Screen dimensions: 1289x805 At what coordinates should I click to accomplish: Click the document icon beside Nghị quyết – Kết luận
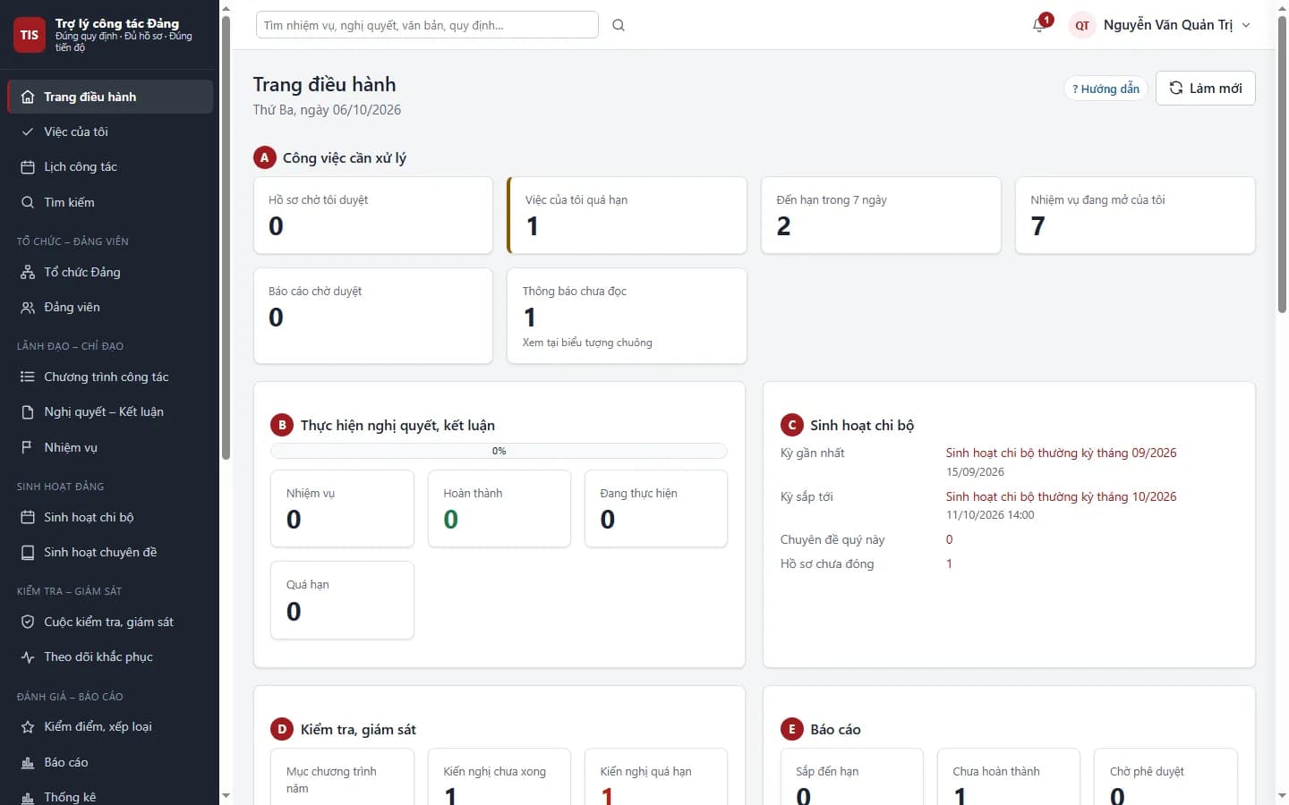(x=28, y=411)
